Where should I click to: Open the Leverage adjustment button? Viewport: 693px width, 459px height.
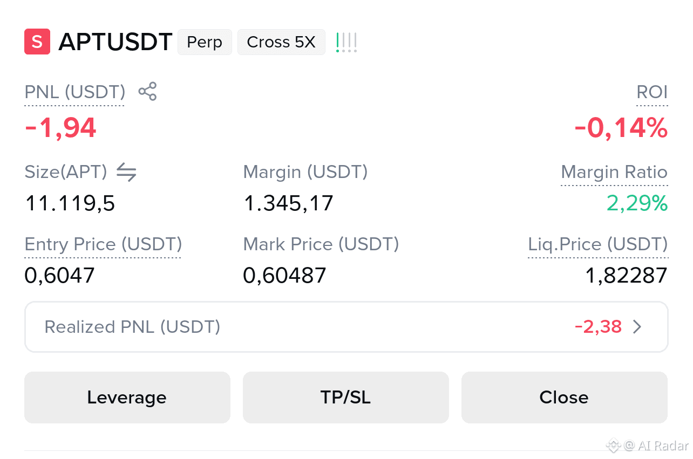pos(127,398)
